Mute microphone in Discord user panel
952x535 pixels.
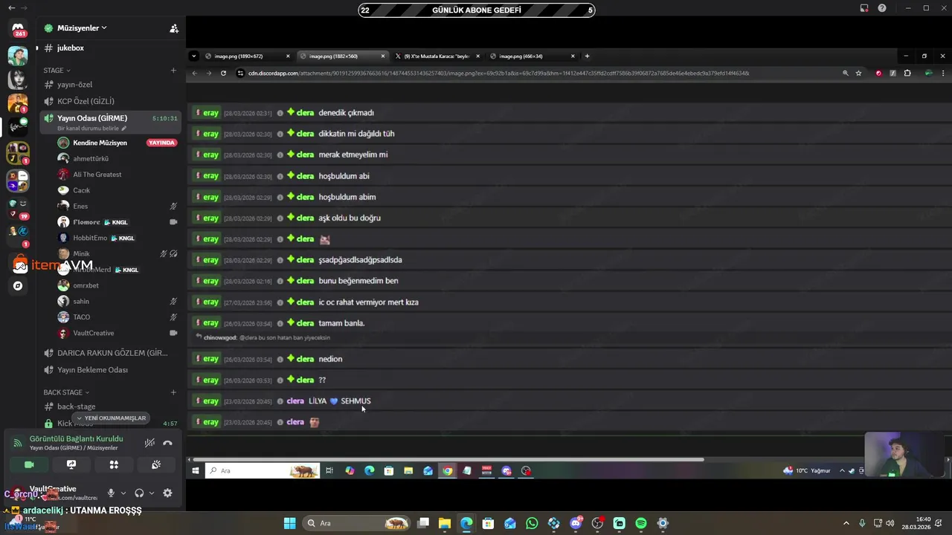tap(111, 493)
